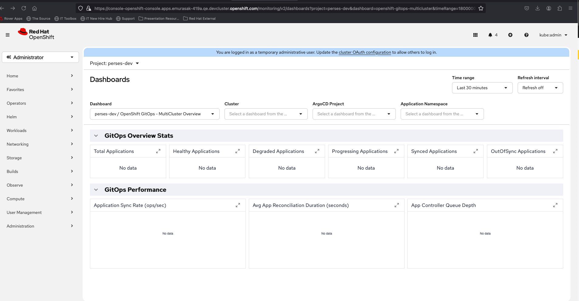Open the notifications bell
Screen dimensions: 579x301
pyautogui.click(x=490, y=35)
